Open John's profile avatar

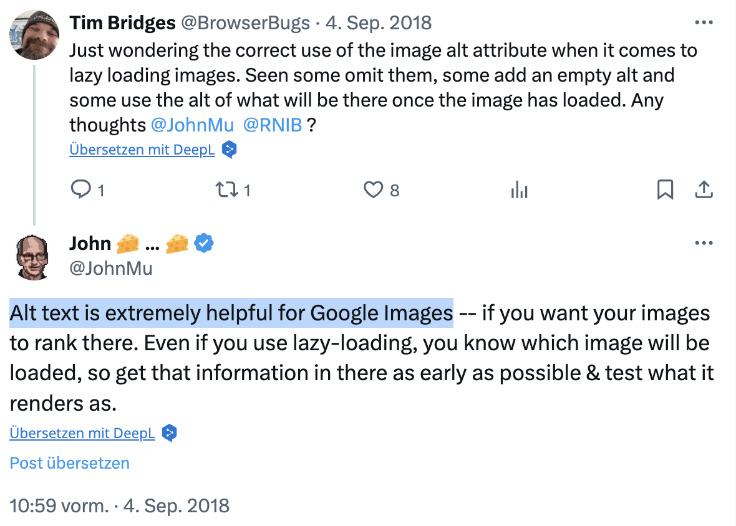pyautogui.click(x=33, y=257)
